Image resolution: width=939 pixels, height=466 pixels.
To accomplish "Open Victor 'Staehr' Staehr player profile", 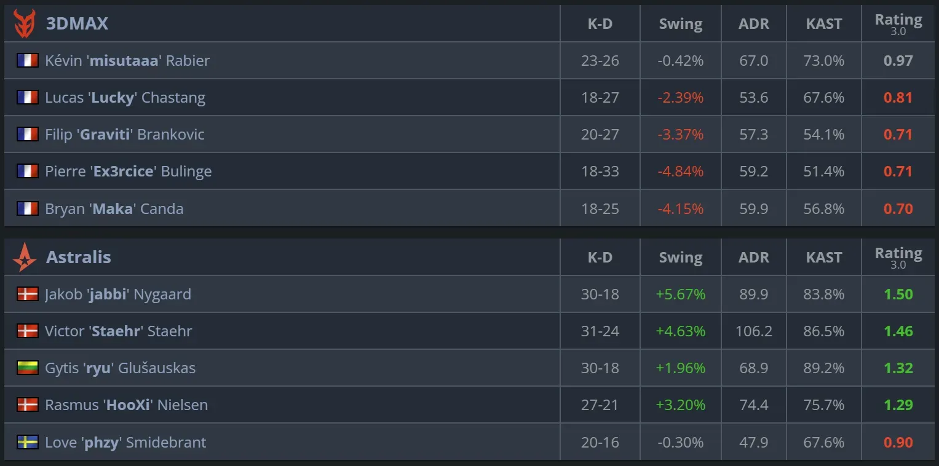I will 118,331.
